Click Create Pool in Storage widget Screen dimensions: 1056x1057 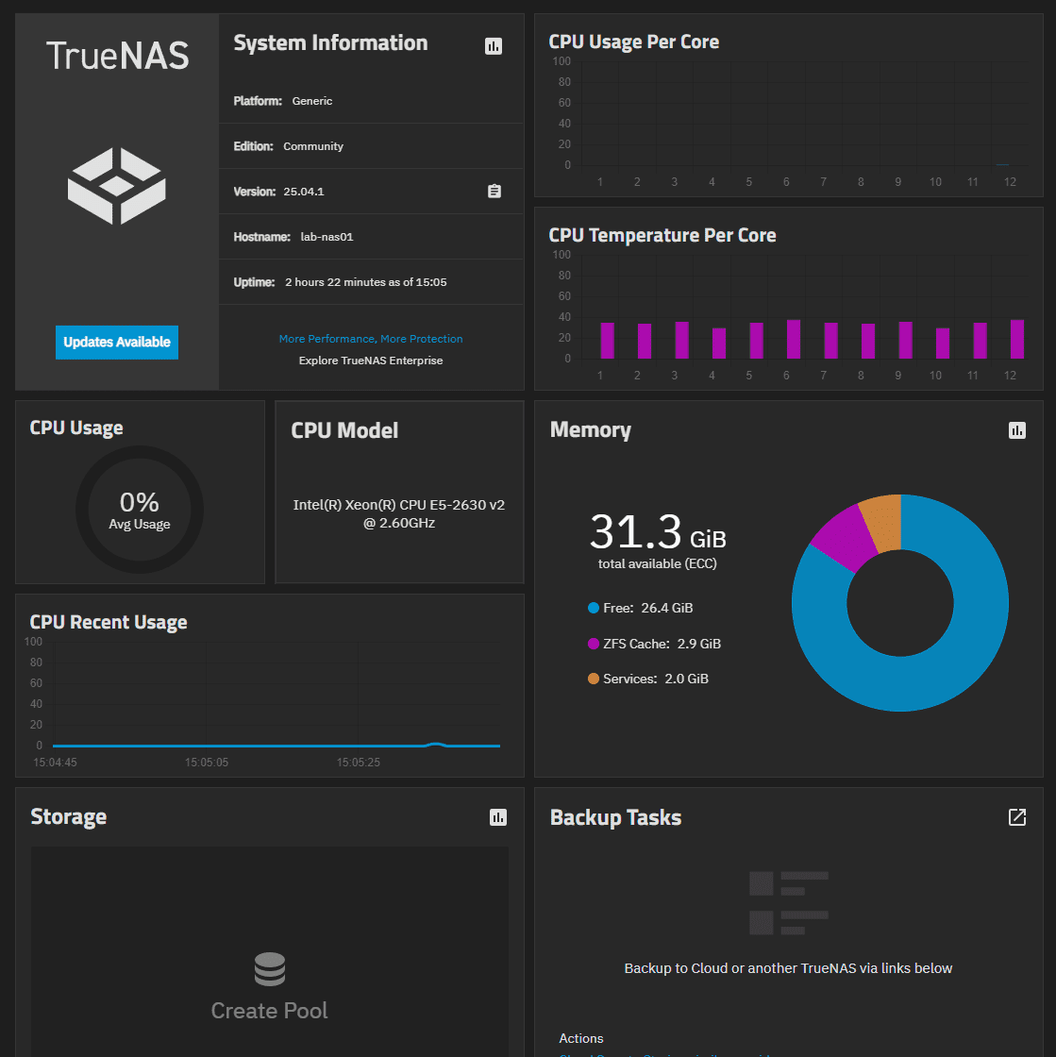click(x=270, y=1010)
